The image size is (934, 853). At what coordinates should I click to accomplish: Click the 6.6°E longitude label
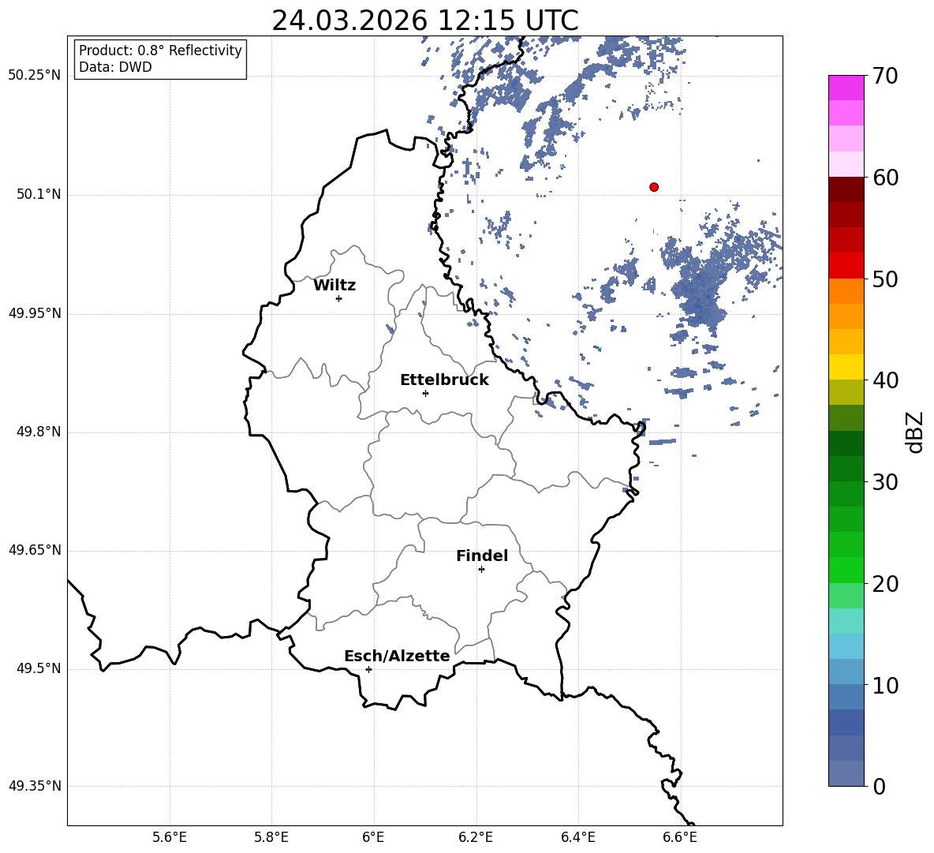(680, 837)
